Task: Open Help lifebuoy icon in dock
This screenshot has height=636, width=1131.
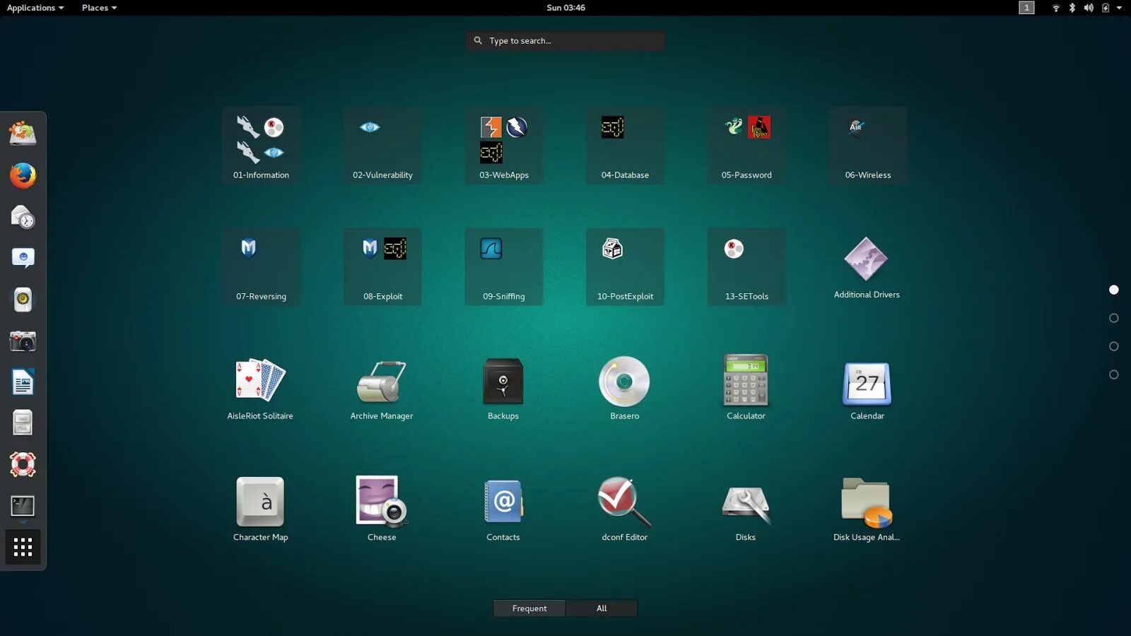Action: (x=23, y=464)
